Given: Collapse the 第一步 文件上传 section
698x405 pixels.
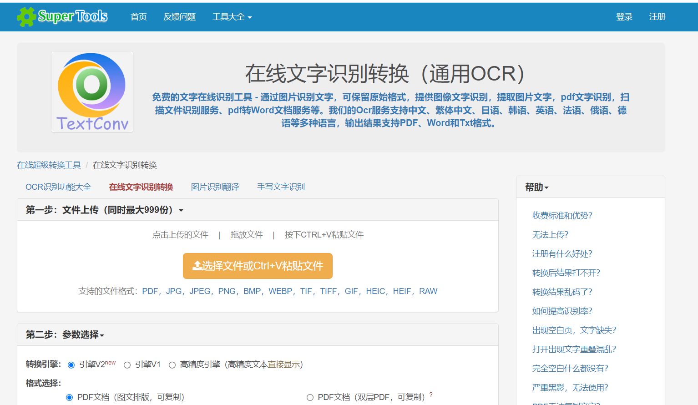Looking at the screenshot, I should click(105, 210).
